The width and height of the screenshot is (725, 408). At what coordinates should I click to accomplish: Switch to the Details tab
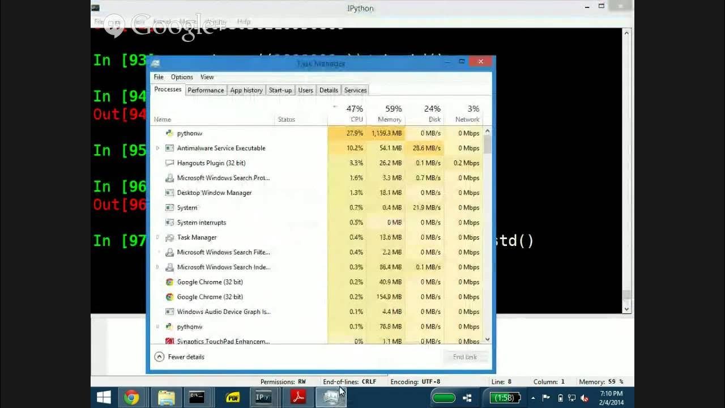click(329, 90)
